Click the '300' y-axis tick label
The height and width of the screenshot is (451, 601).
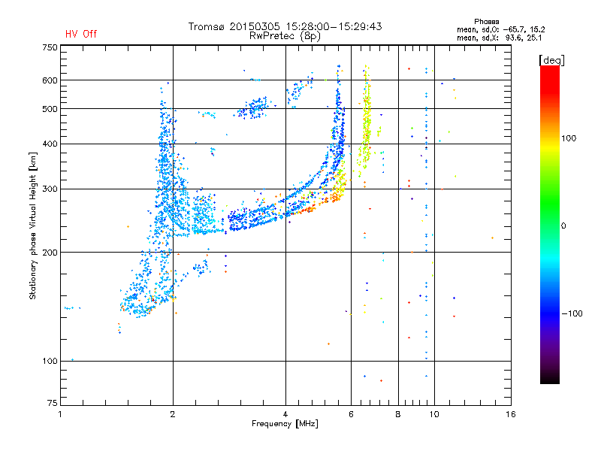tap(50, 189)
